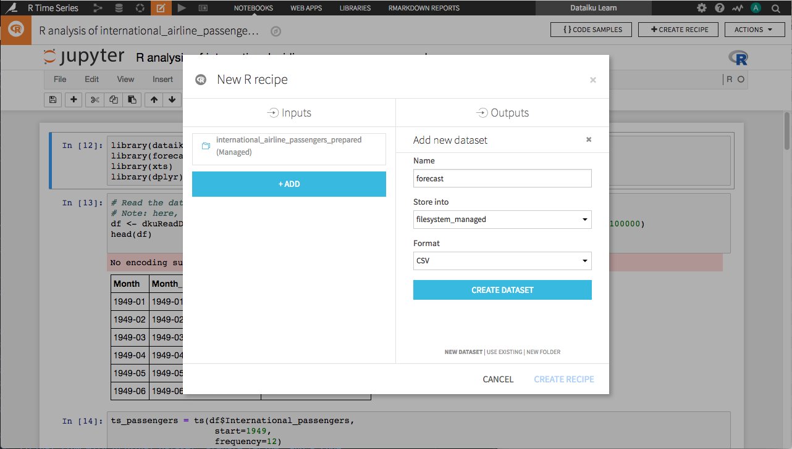792x449 pixels.
Task: Switch to the WEB APPS tab
Action: point(306,8)
